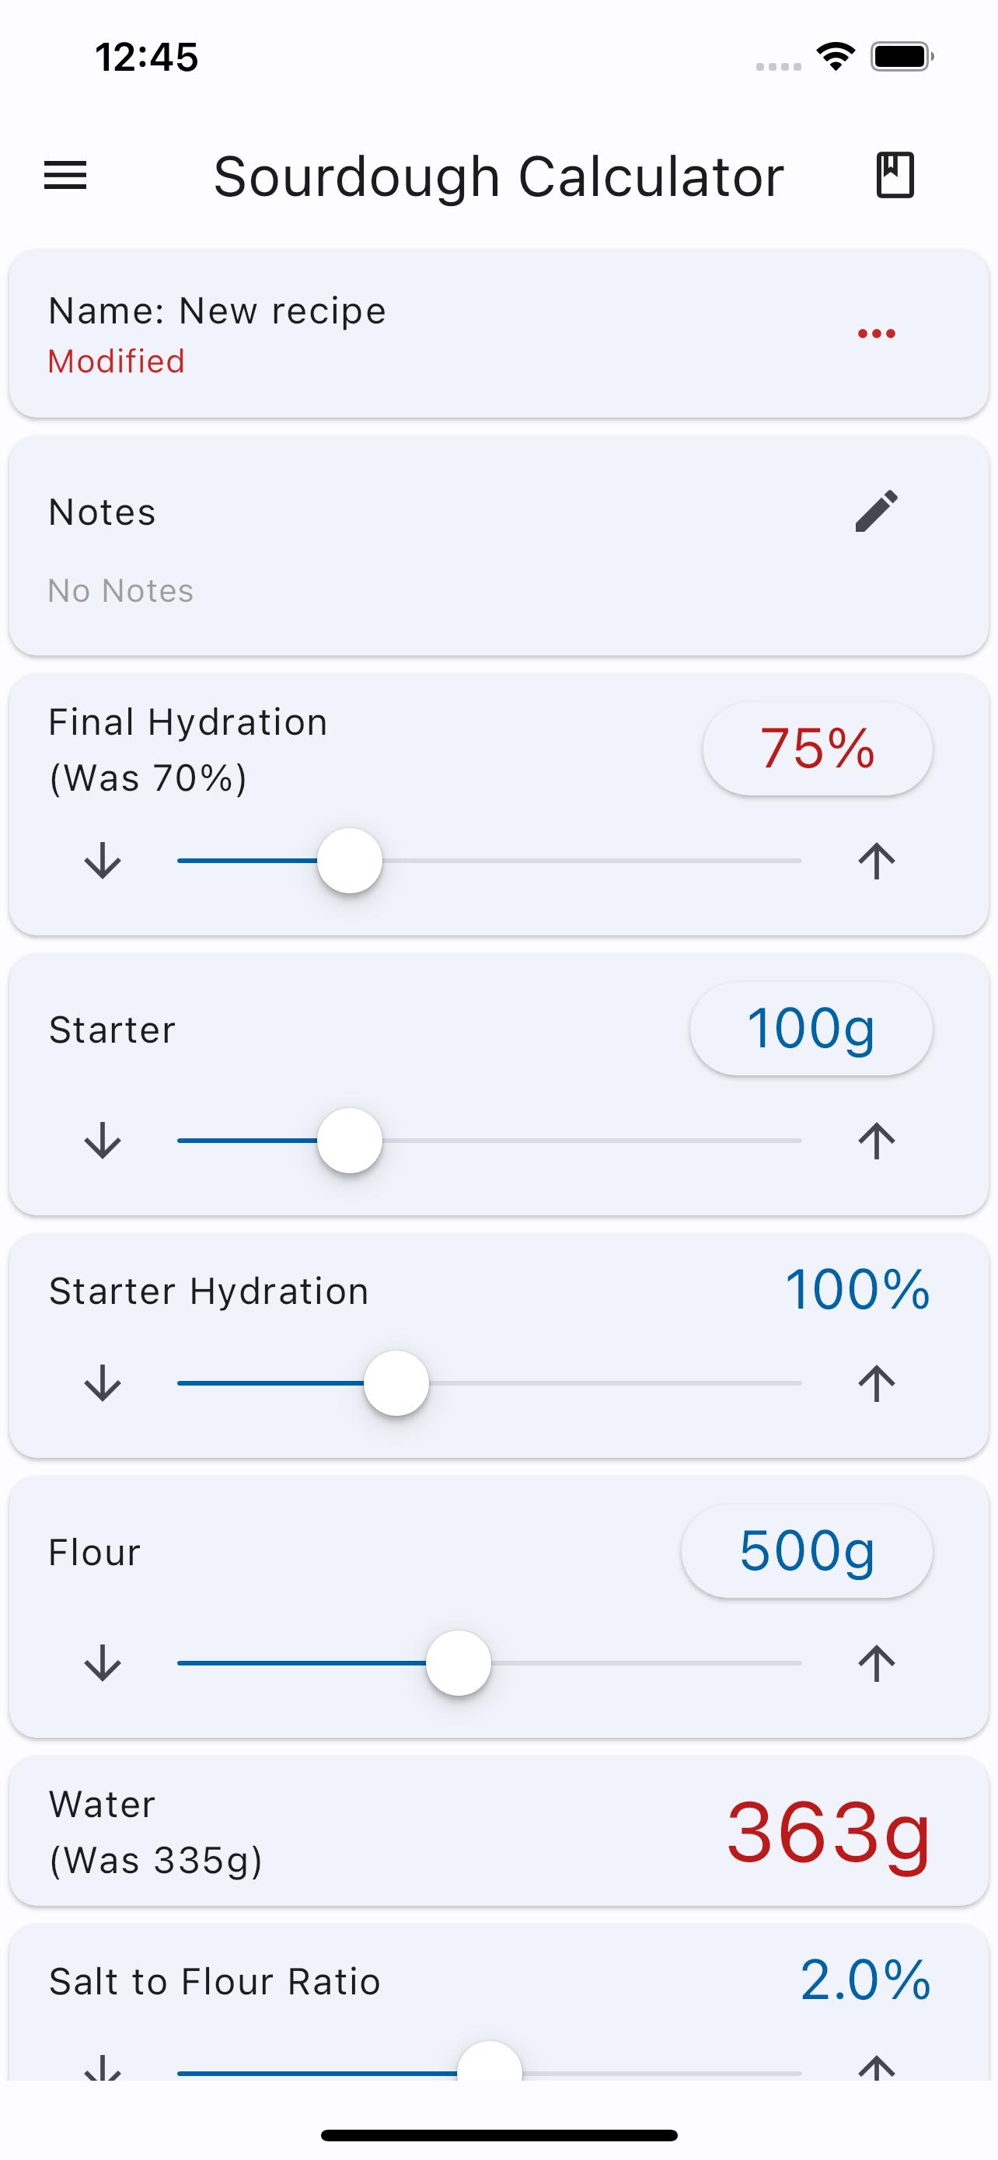
Task: Decrease Flour amount with down arrow
Action: [x=103, y=1664]
